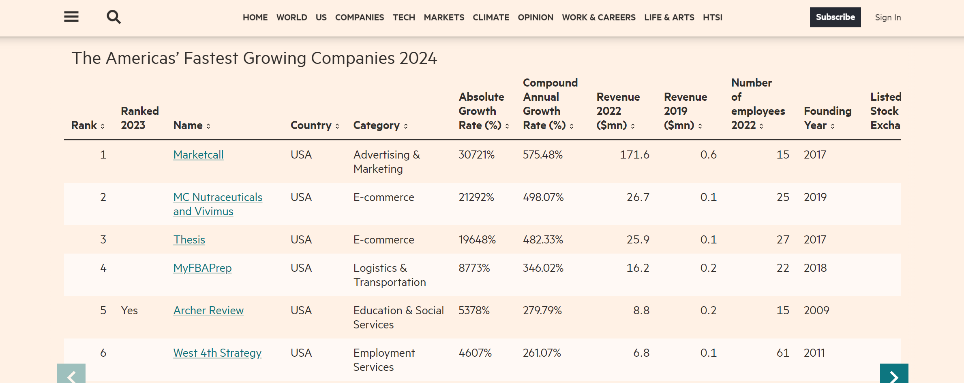Select Sign In
Screen dimensions: 964x383
pyautogui.click(x=888, y=17)
